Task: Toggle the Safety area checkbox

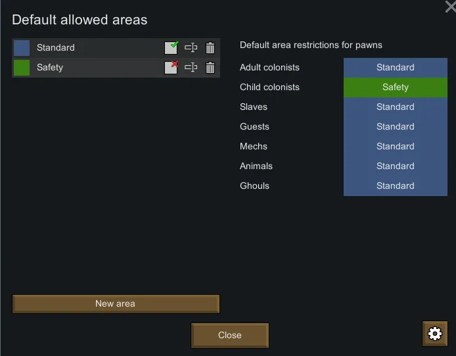Action: click(171, 68)
